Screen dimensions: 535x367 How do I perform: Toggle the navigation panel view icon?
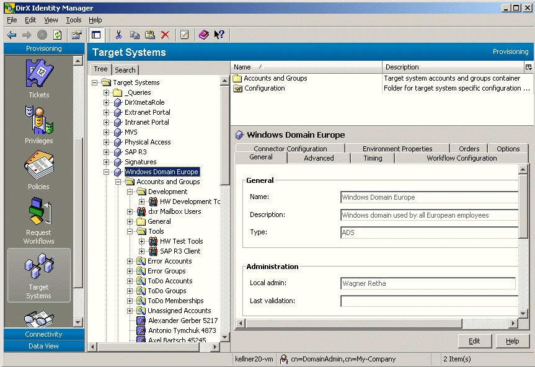[95, 35]
